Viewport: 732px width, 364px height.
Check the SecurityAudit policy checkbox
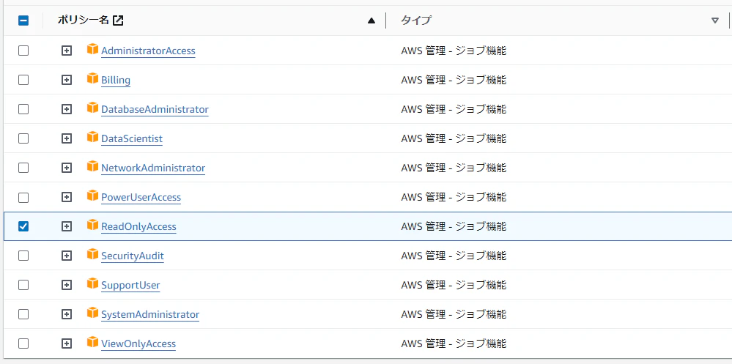tap(23, 256)
